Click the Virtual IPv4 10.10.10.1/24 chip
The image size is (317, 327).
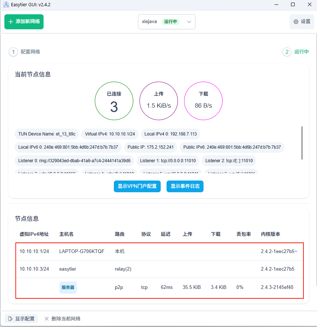point(109,134)
